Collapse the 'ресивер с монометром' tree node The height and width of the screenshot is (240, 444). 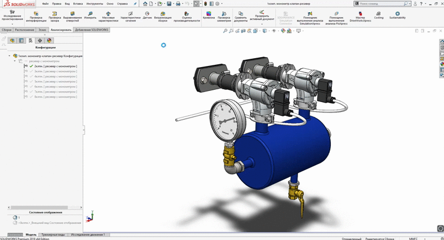click(15, 61)
